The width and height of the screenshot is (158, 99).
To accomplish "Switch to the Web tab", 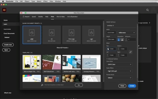I will coord(47,17).
